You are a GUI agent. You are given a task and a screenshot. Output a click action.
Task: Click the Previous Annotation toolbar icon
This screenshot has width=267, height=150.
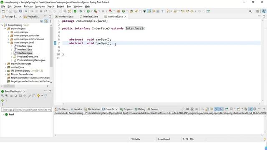176,11
